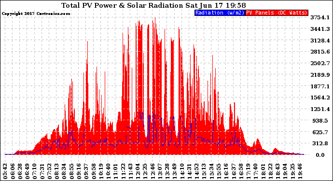Click the x-axis time label 09:58
Viewport: 333px width, 181px height.
(x=94, y=171)
